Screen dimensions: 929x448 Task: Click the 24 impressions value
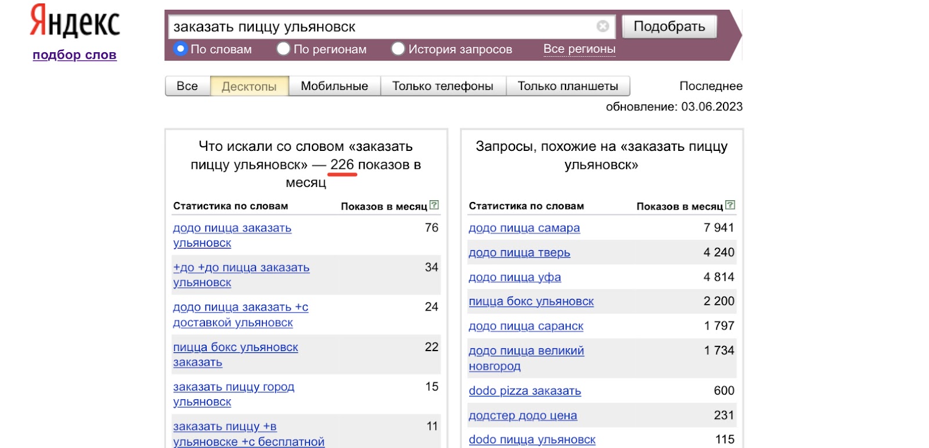[x=431, y=306]
